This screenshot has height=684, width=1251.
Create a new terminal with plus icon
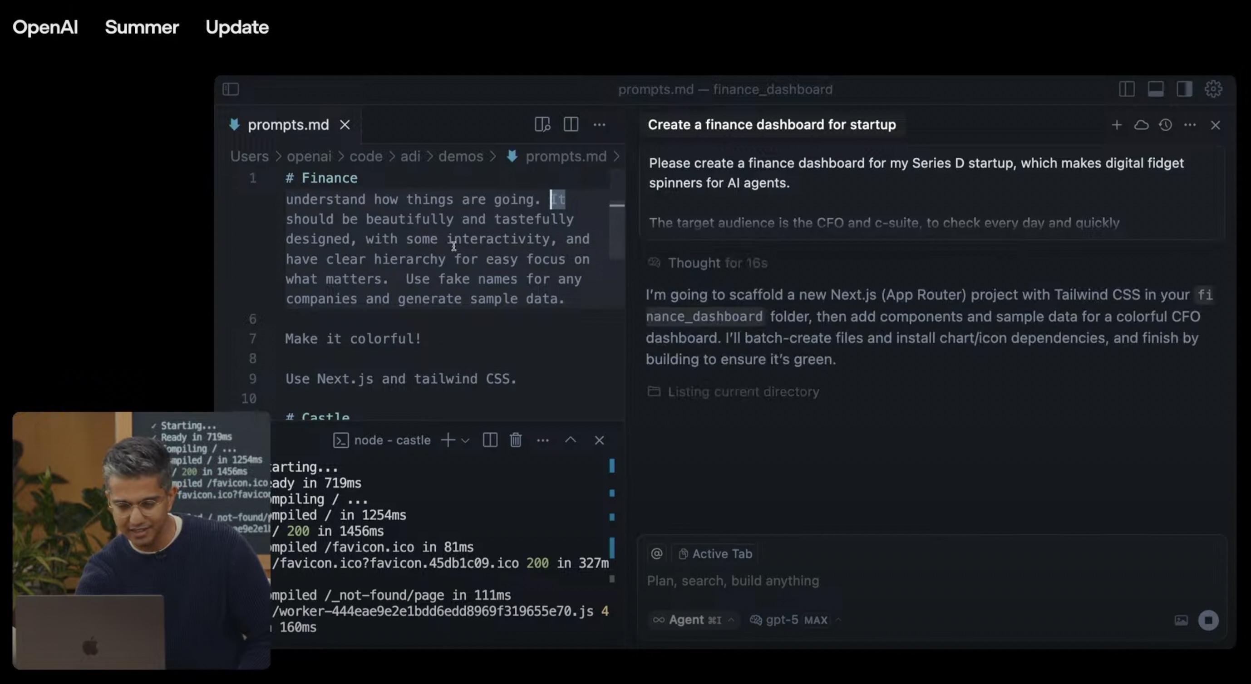tap(448, 440)
